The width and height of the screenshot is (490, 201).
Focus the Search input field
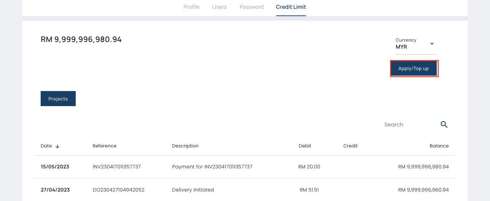(408, 125)
